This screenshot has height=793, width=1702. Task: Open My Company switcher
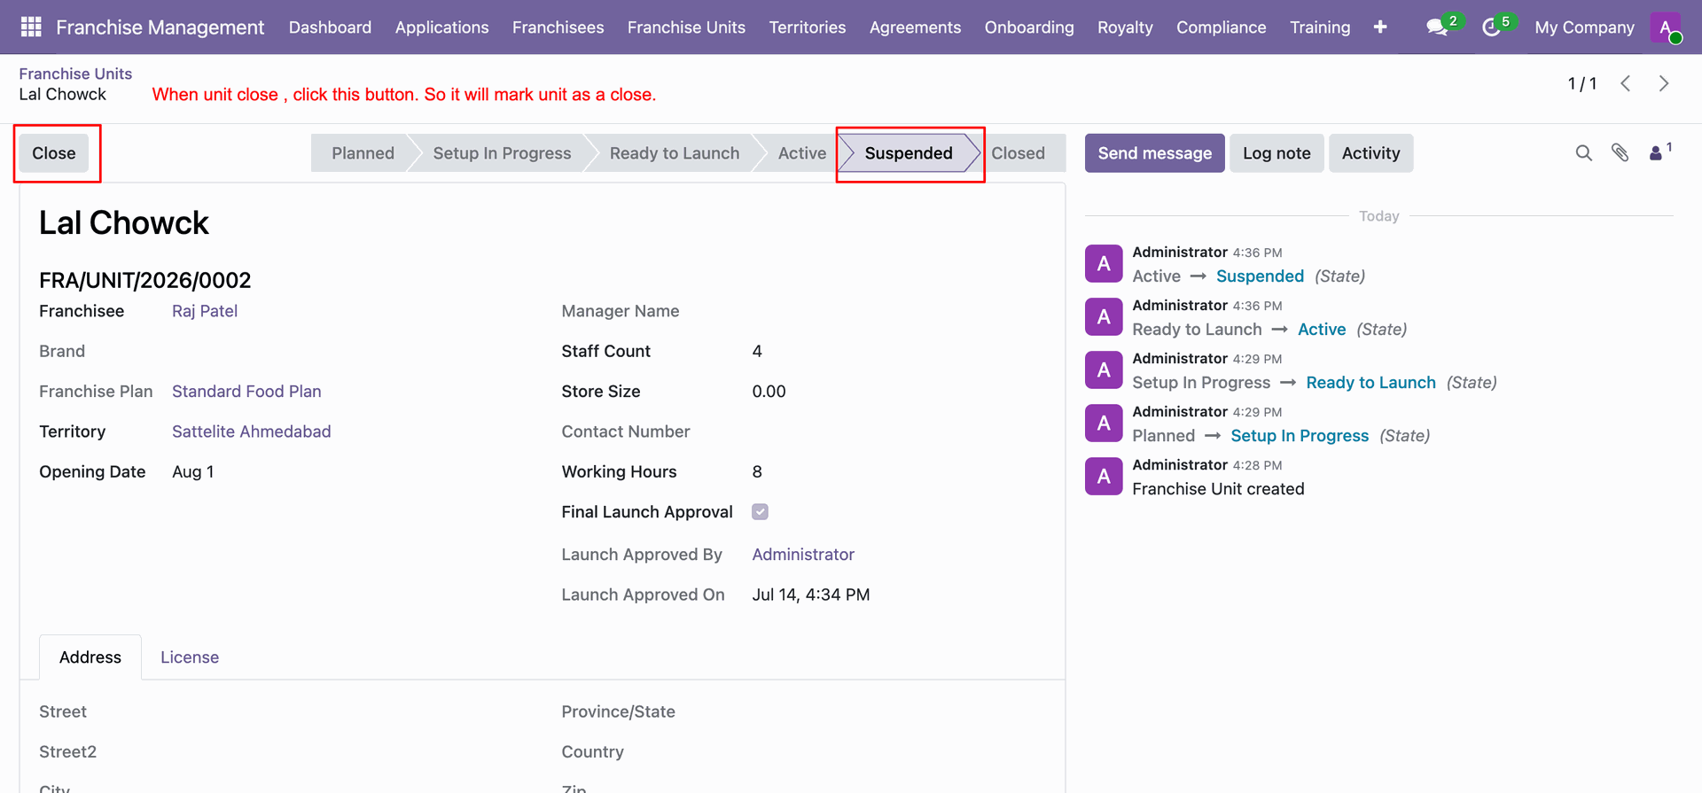pos(1584,27)
